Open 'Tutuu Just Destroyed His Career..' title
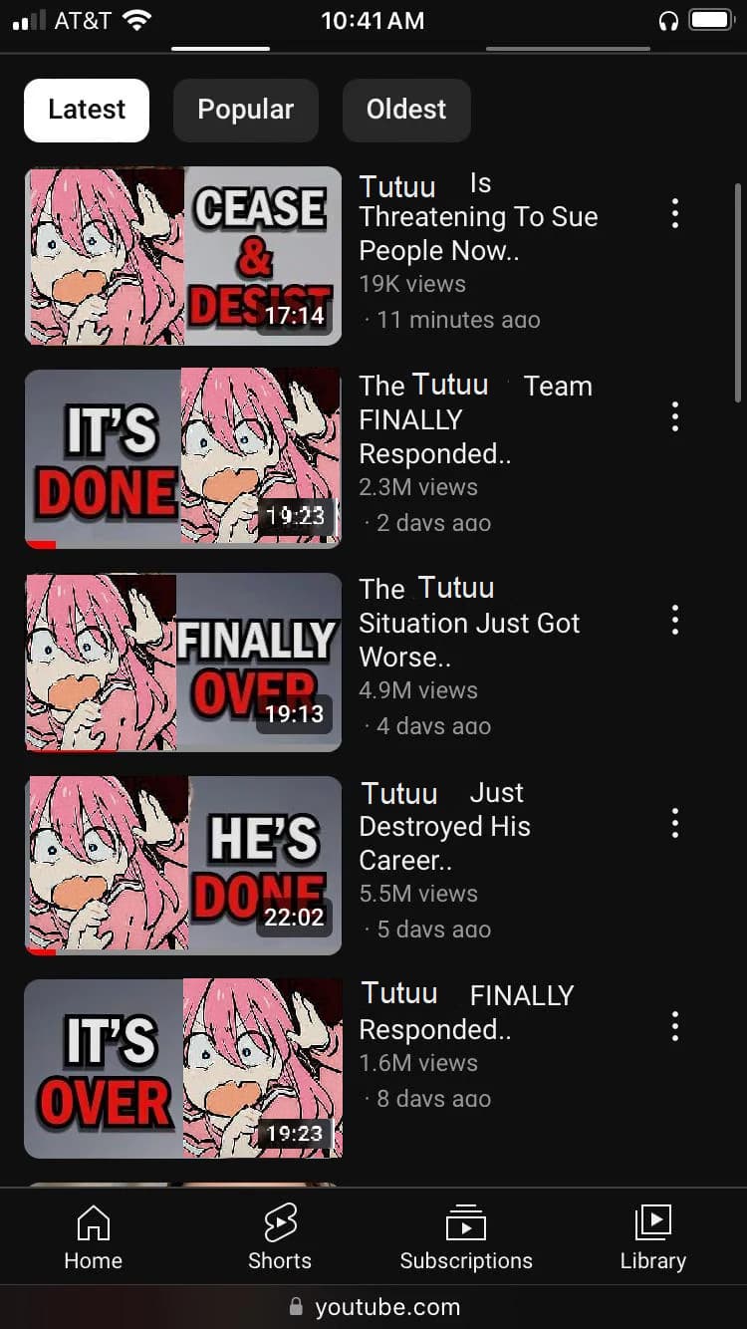 tap(444, 827)
